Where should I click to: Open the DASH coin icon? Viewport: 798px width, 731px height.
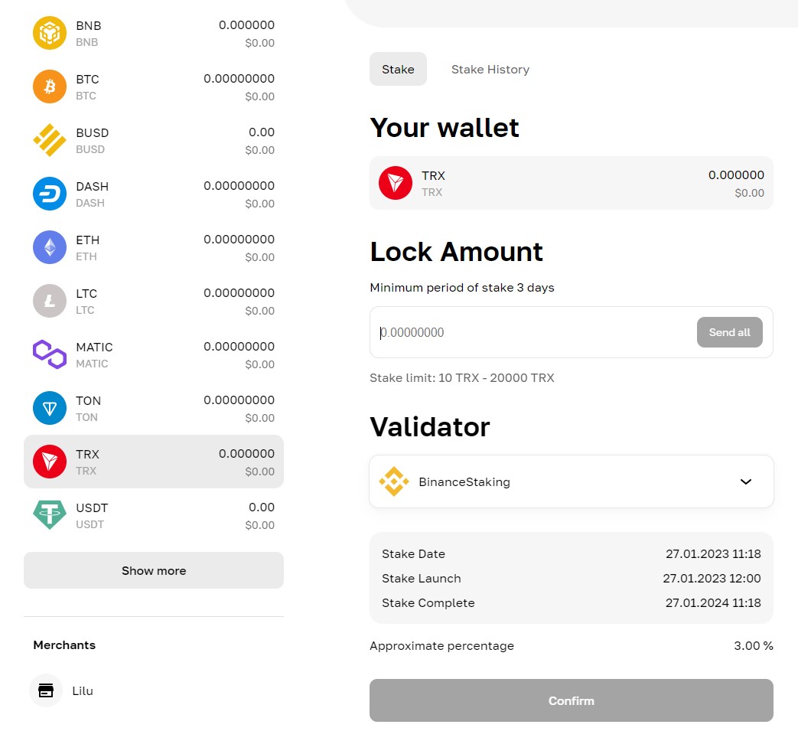pos(50,194)
